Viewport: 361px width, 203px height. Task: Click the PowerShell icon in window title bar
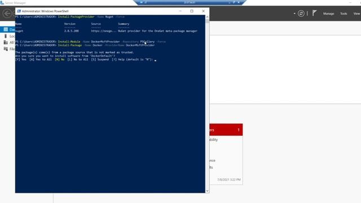point(19,11)
